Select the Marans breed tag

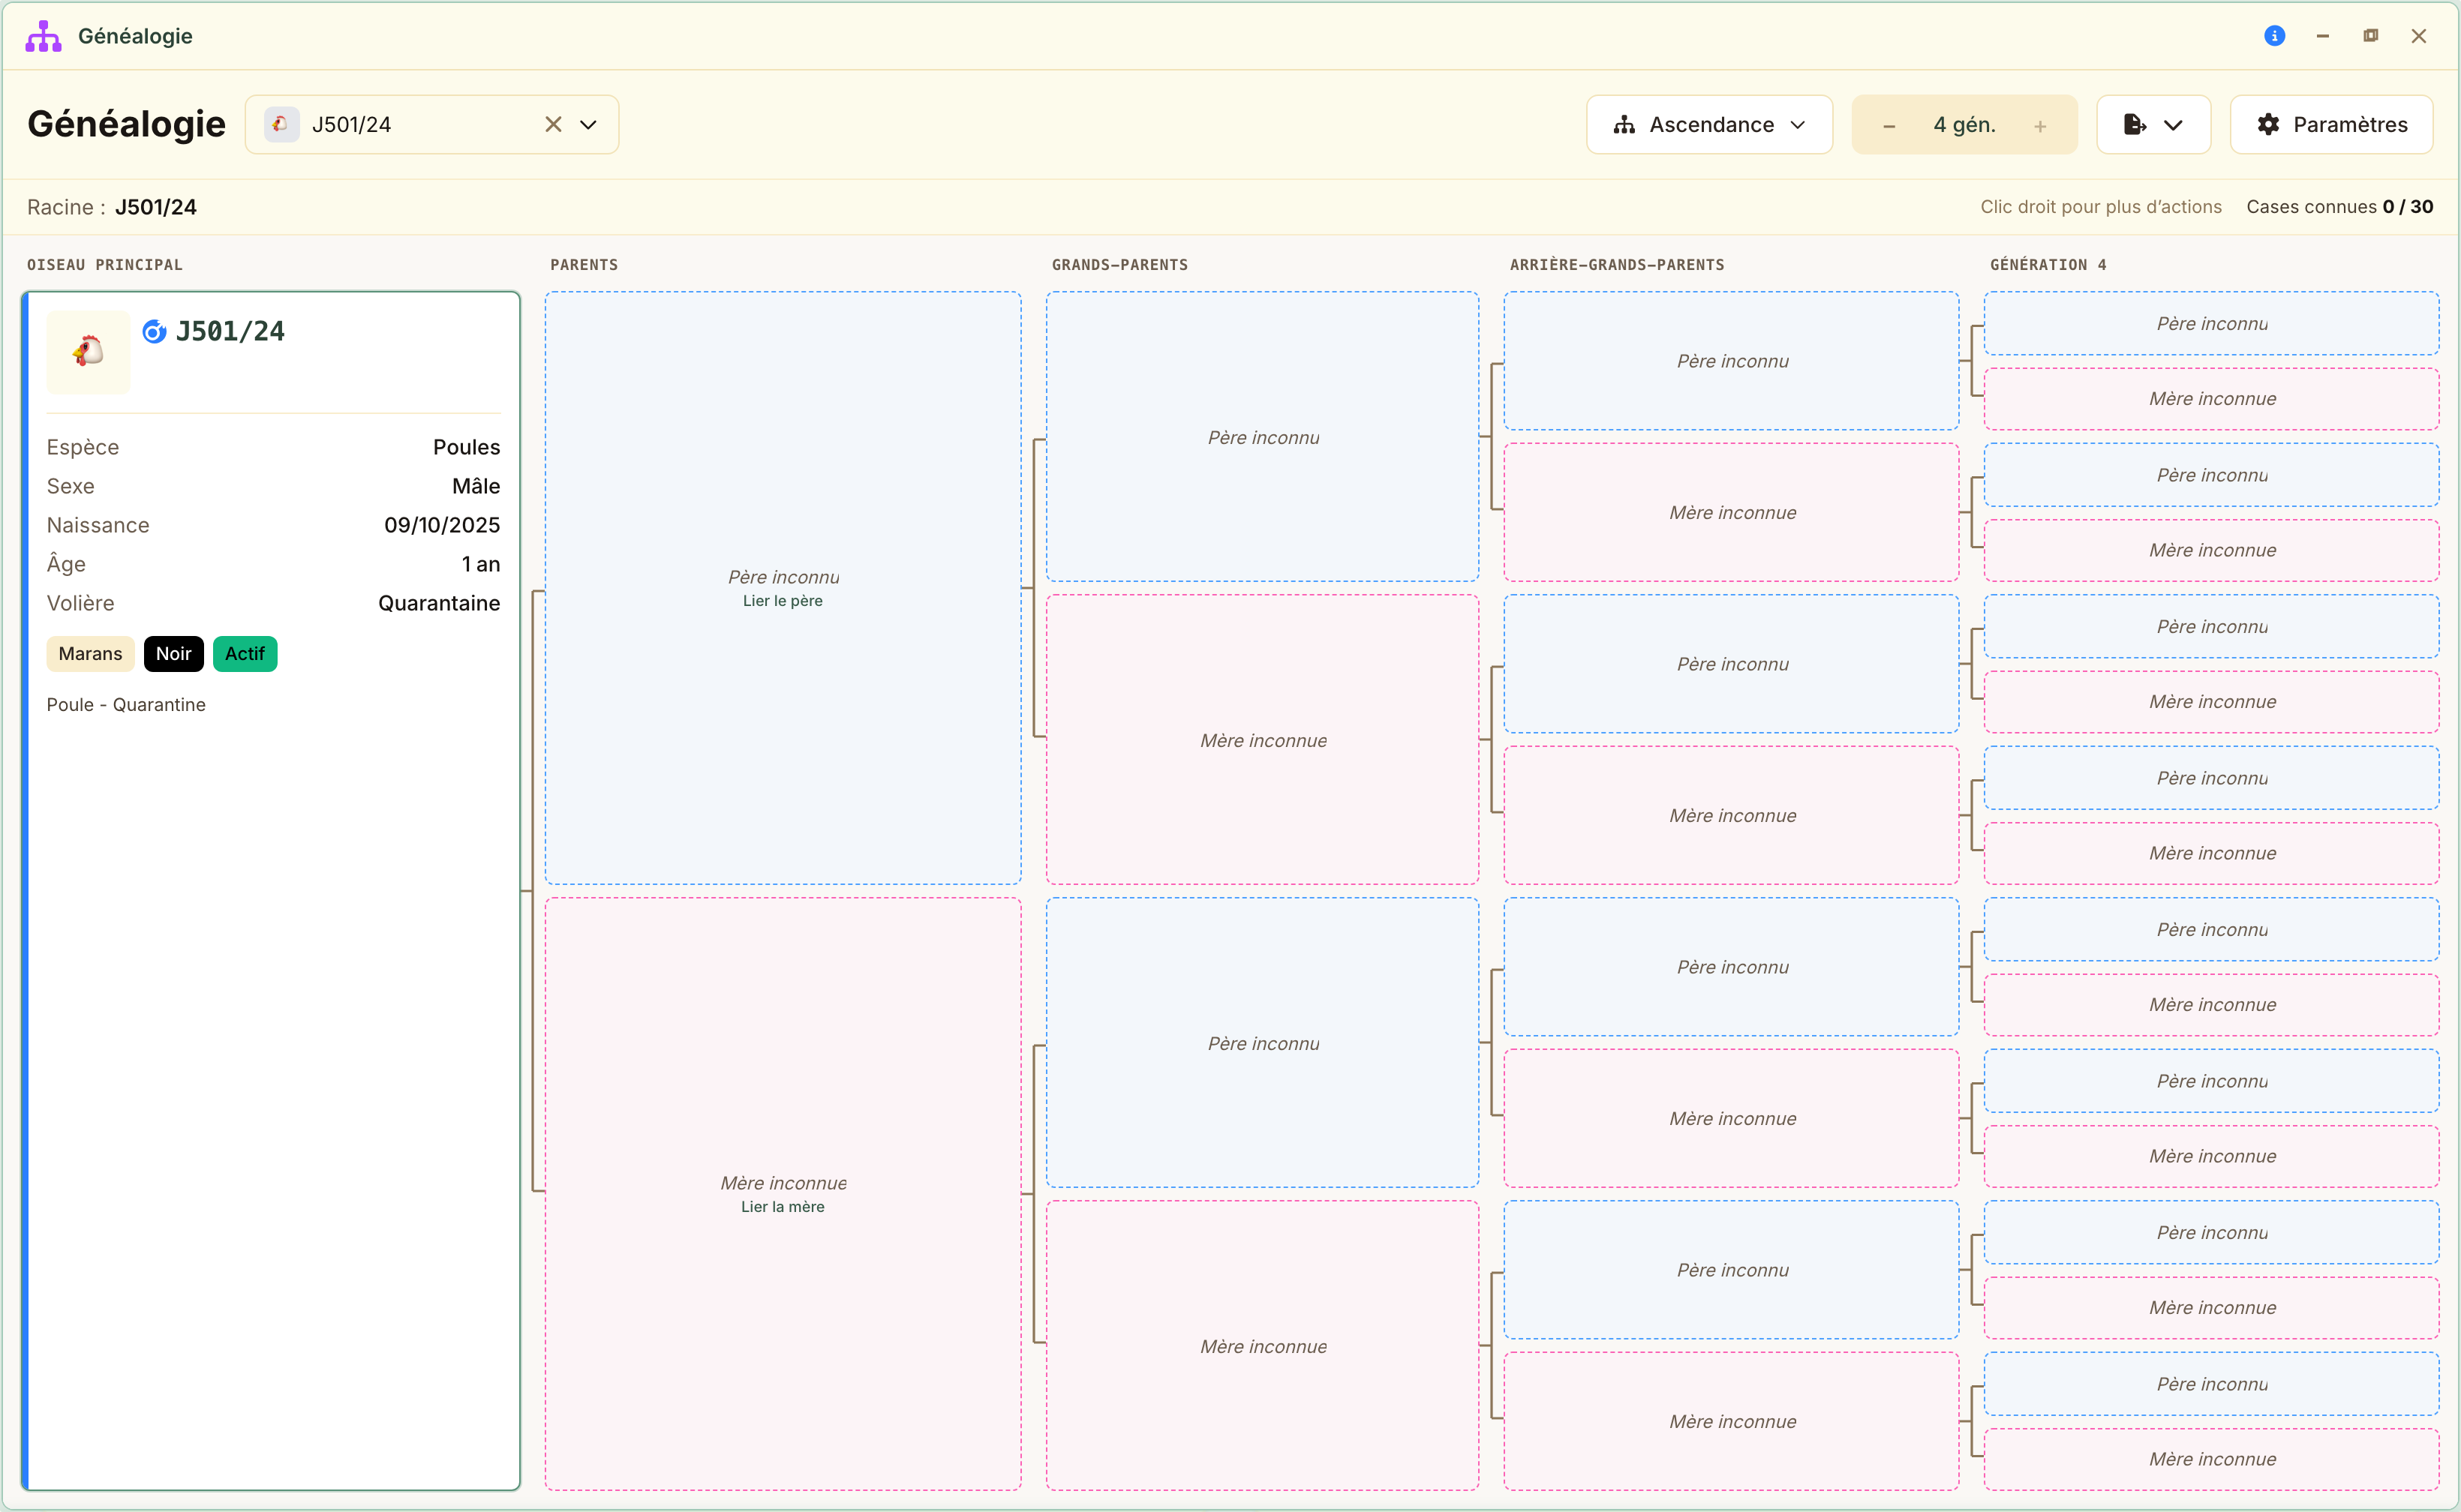(x=90, y=653)
